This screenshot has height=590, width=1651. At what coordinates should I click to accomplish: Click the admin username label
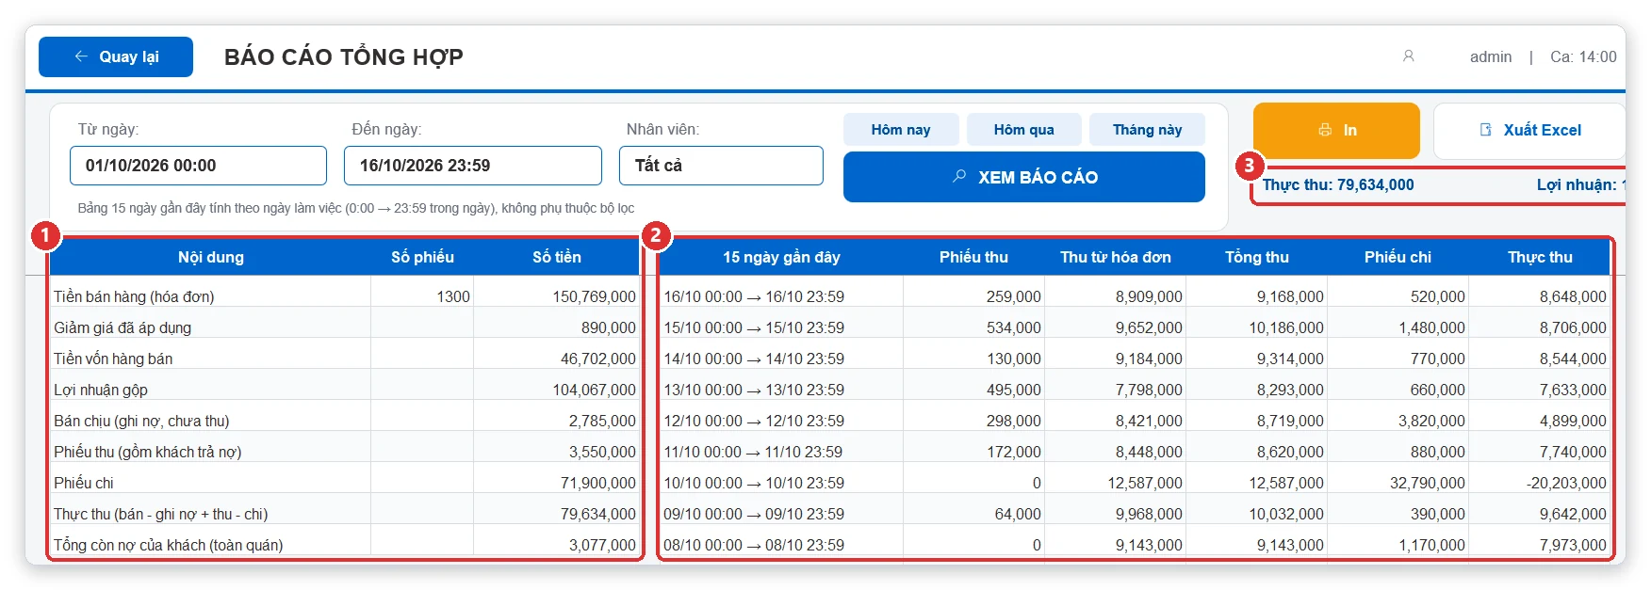point(1491,56)
